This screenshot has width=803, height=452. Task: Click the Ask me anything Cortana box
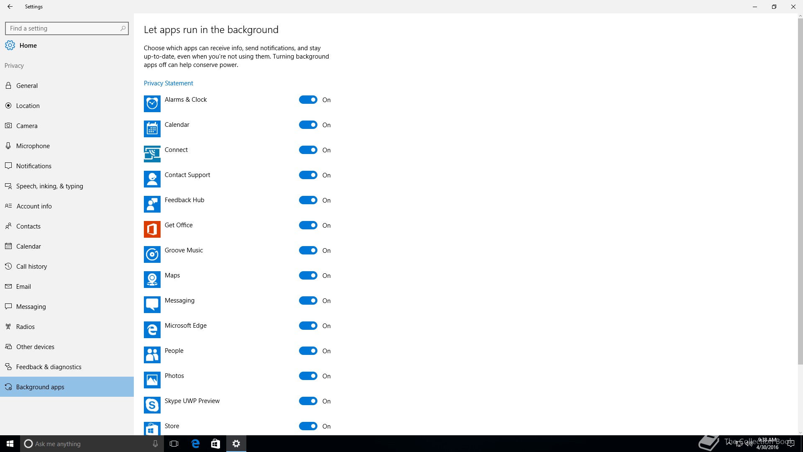coord(92,444)
